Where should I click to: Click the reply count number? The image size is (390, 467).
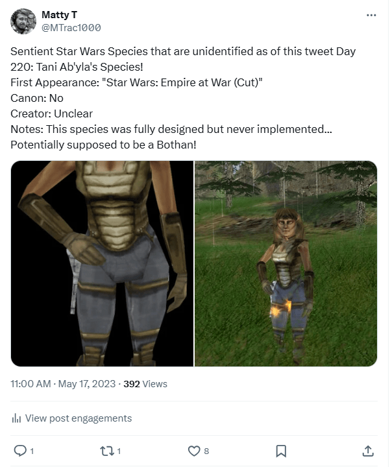point(32,451)
